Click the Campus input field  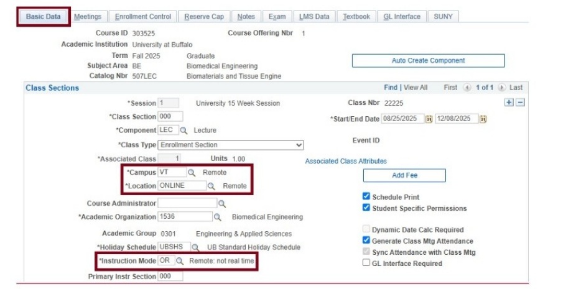(172, 172)
